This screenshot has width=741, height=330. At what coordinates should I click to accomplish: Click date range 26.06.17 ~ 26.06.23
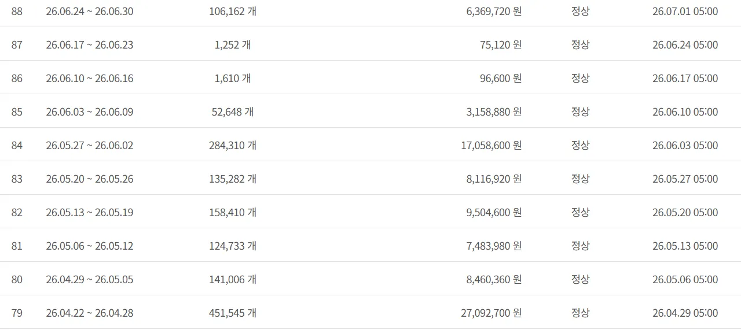[x=90, y=45]
